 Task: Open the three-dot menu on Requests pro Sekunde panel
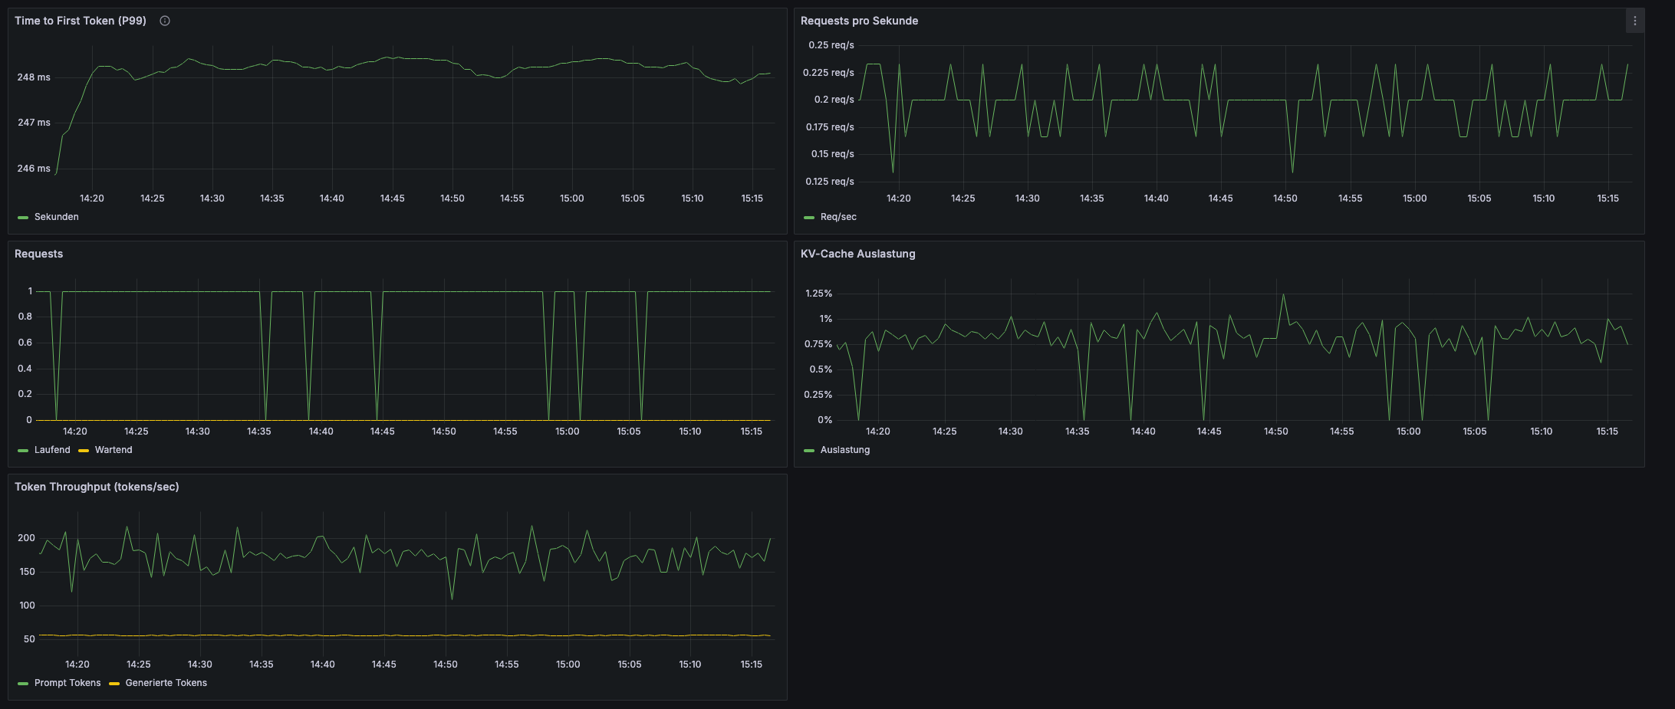tap(1635, 21)
